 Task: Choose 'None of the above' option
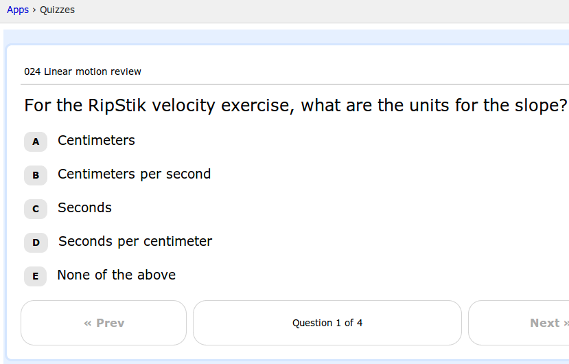116,275
